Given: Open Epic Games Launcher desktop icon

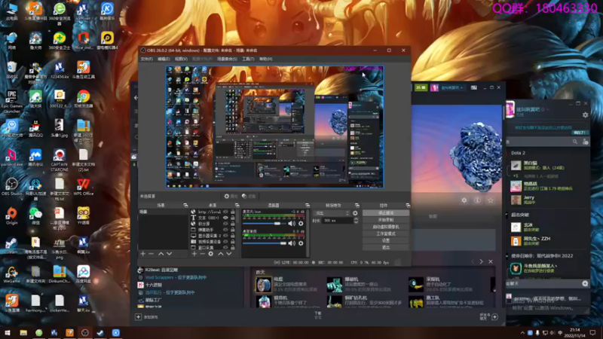Looking at the screenshot, I should pyautogui.click(x=11, y=102).
